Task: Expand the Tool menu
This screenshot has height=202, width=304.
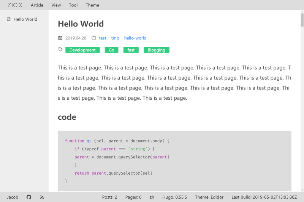Action: click(73, 5)
